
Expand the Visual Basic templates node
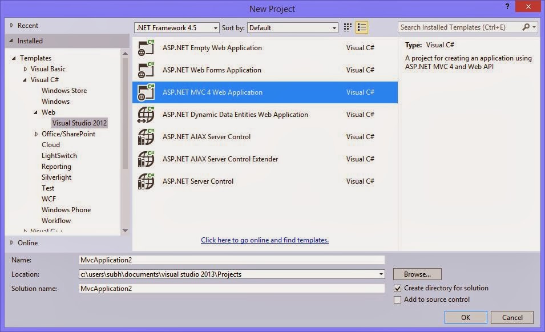tap(25, 68)
